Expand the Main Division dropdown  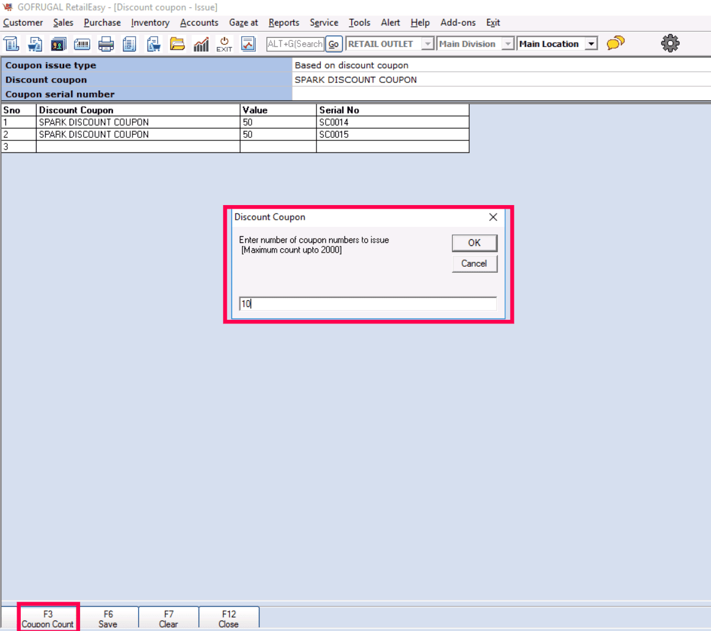tap(508, 44)
